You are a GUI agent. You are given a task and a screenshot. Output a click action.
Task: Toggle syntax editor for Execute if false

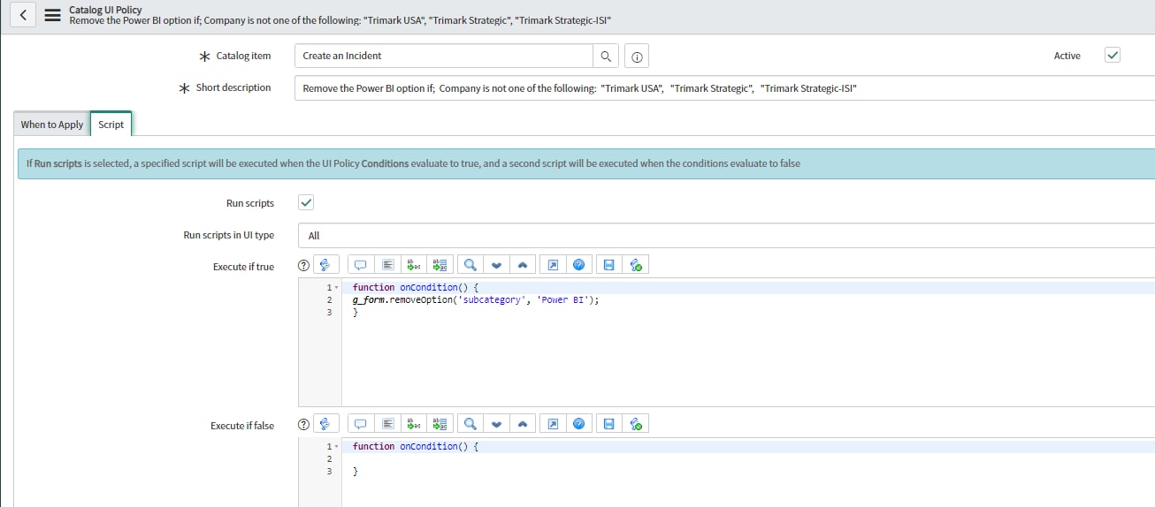point(326,424)
